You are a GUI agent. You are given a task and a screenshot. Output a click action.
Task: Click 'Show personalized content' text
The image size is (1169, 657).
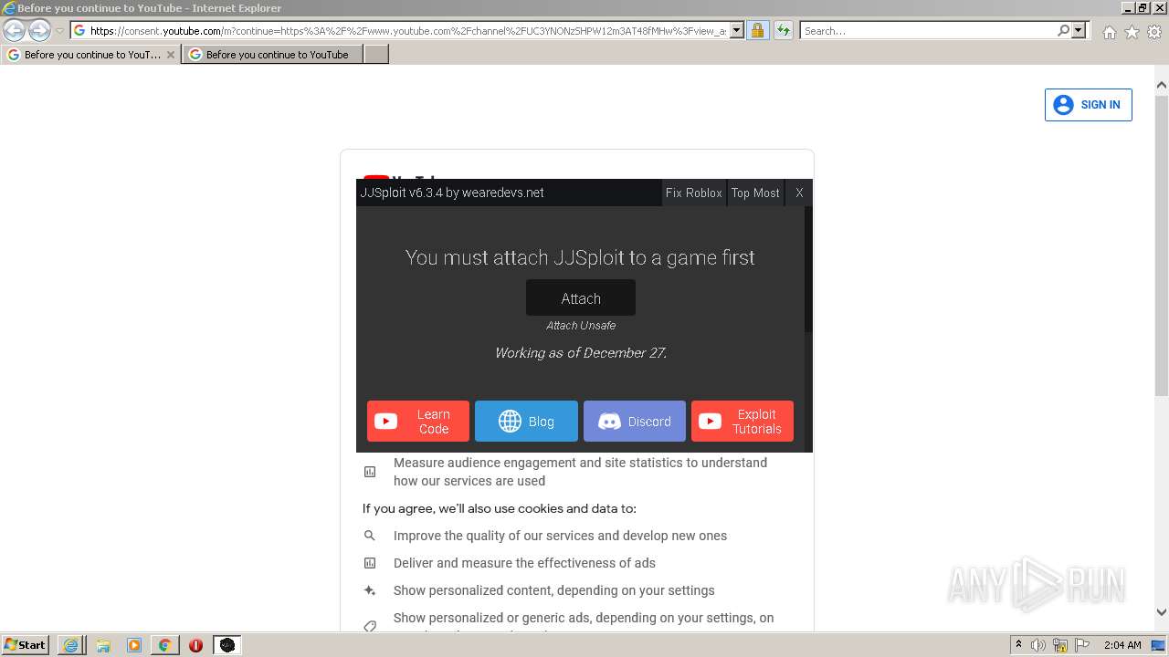(x=554, y=590)
